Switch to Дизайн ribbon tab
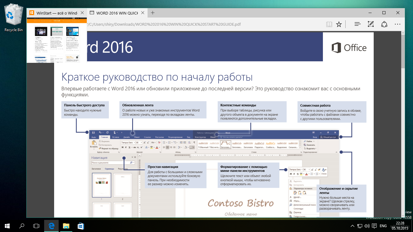 (126, 137)
